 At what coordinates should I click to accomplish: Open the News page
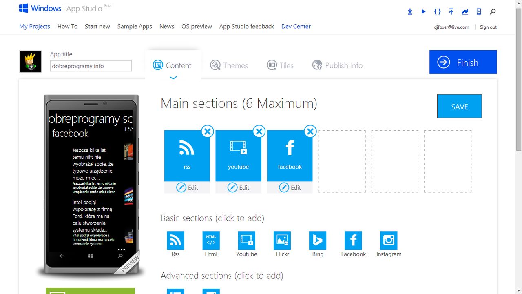[x=167, y=26]
